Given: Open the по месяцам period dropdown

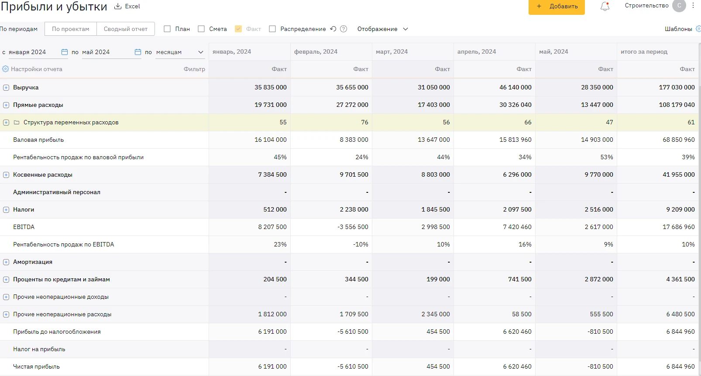Looking at the screenshot, I should click(180, 52).
